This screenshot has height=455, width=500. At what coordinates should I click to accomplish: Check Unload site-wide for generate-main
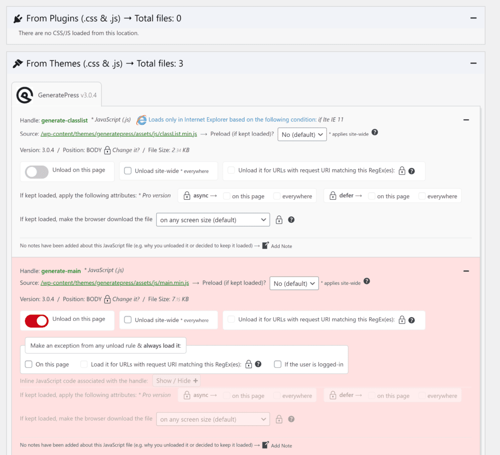point(128,320)
